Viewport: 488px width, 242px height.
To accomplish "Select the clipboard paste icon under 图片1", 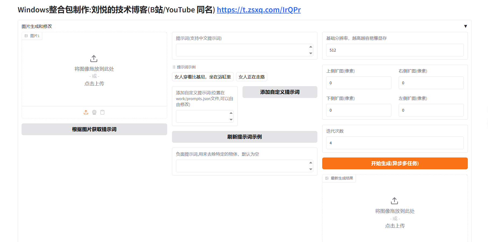I will (102, 112).
